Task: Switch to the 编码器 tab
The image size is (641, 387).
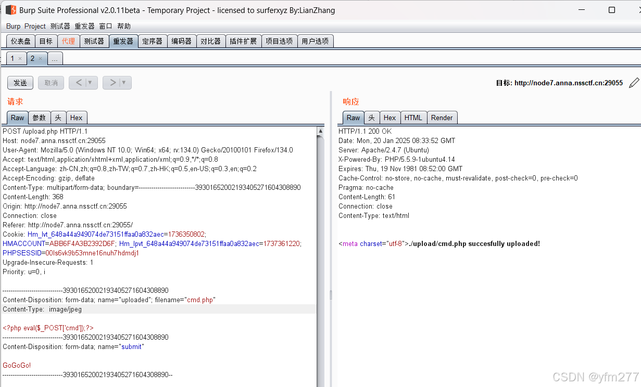Action: tap(182, 41)
